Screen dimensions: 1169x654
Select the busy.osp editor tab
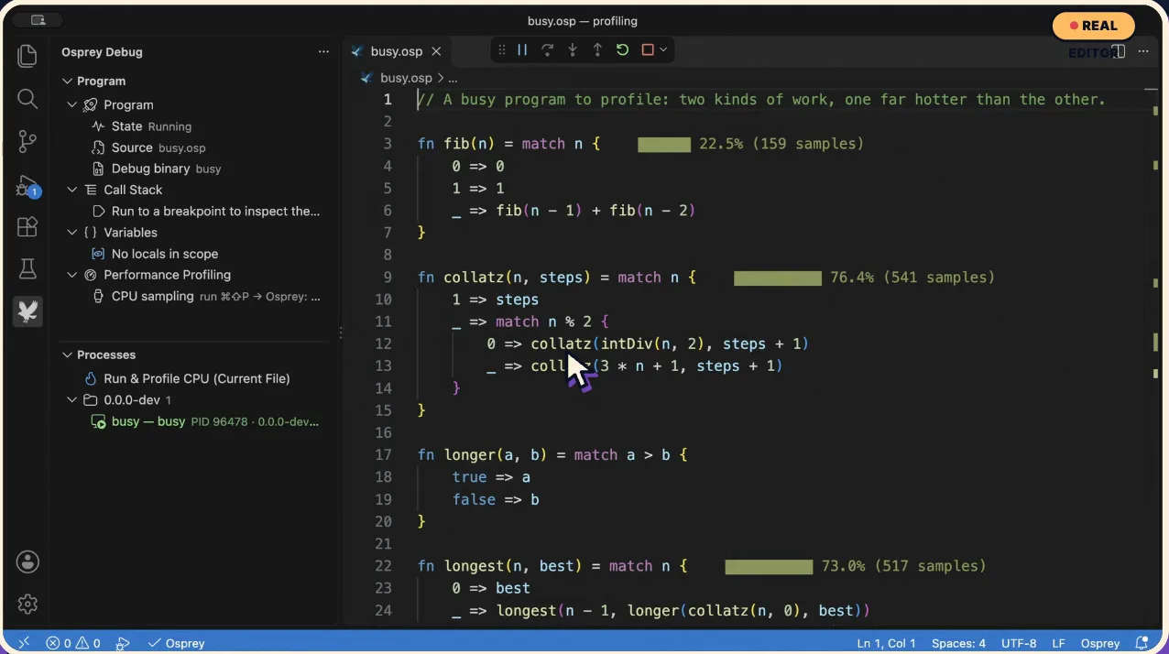click(397, 52)
